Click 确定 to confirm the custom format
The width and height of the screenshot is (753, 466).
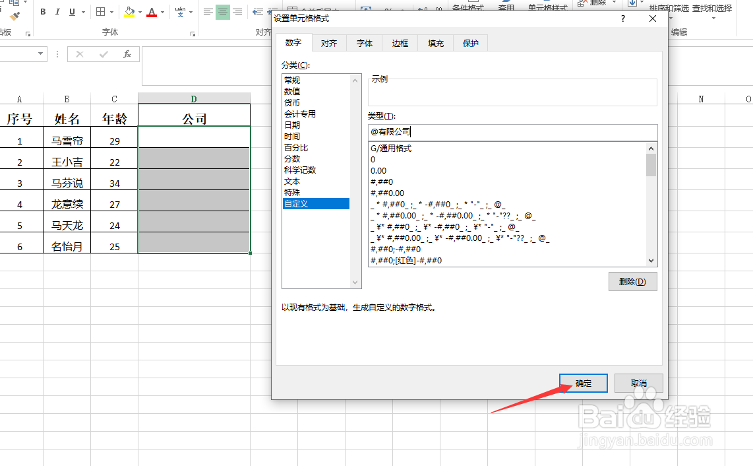[x=582, y=383]
